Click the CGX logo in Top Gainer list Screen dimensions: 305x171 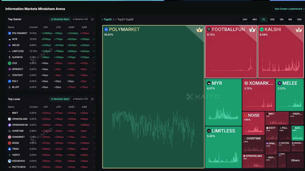click(9, 63)
